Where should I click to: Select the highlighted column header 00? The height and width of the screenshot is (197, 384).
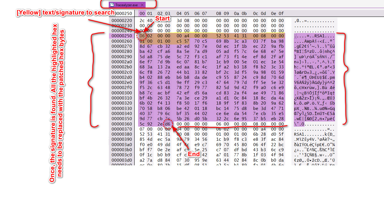click(x=142, y=13)
